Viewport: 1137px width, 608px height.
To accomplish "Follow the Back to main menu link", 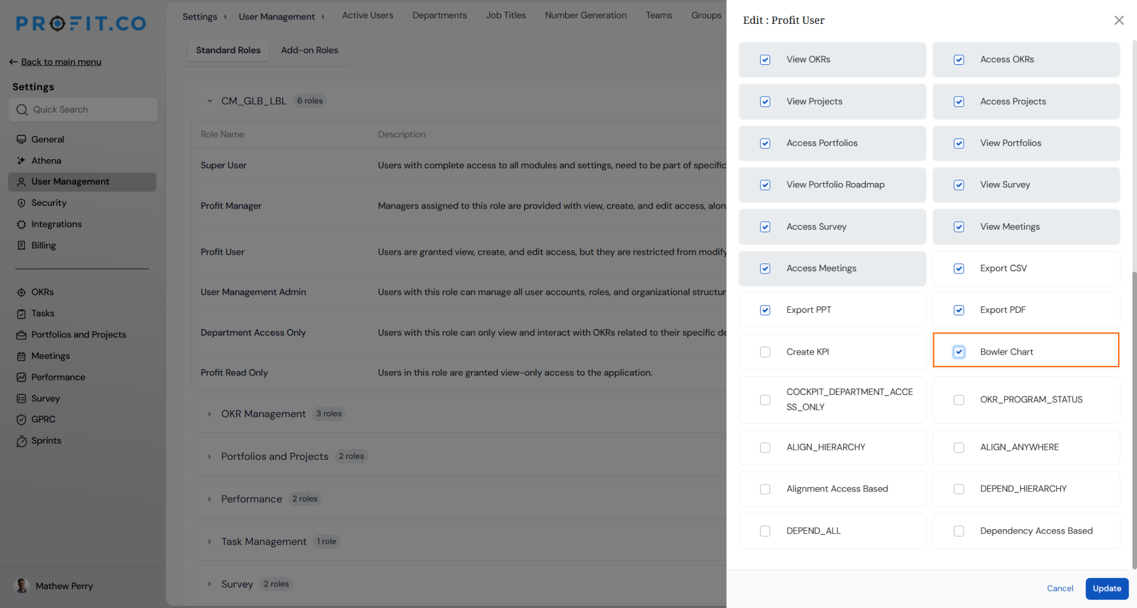I will pos(61,62).
